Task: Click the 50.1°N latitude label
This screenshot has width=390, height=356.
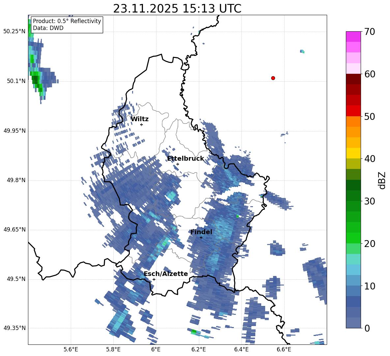Action: click(x=16, y=81)
